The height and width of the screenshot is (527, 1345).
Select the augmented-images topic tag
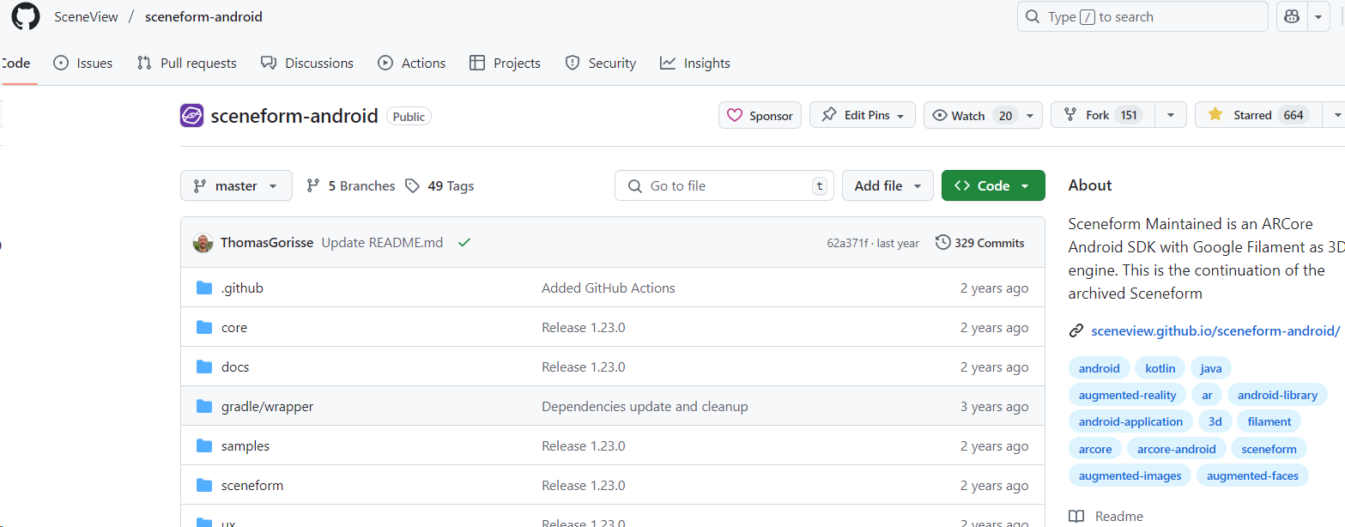pyautogui.click(x=1130, y=476)
